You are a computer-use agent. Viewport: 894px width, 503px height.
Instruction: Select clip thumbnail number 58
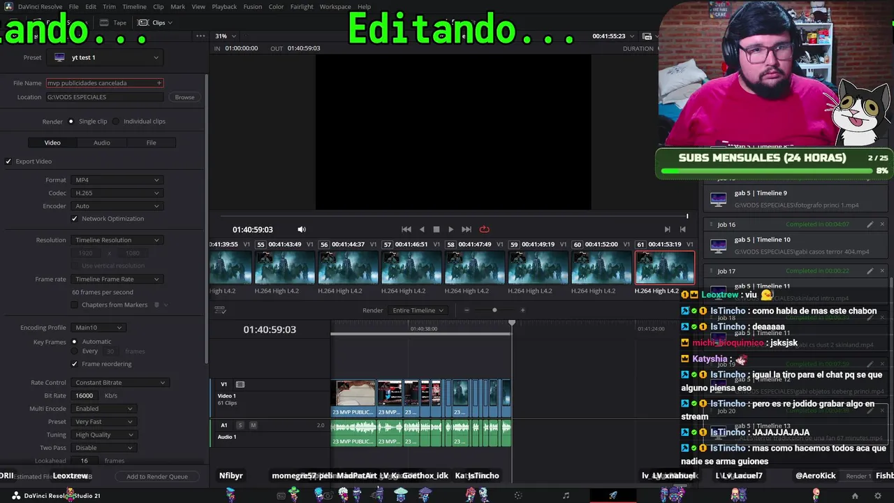click(x=475, y=267)
